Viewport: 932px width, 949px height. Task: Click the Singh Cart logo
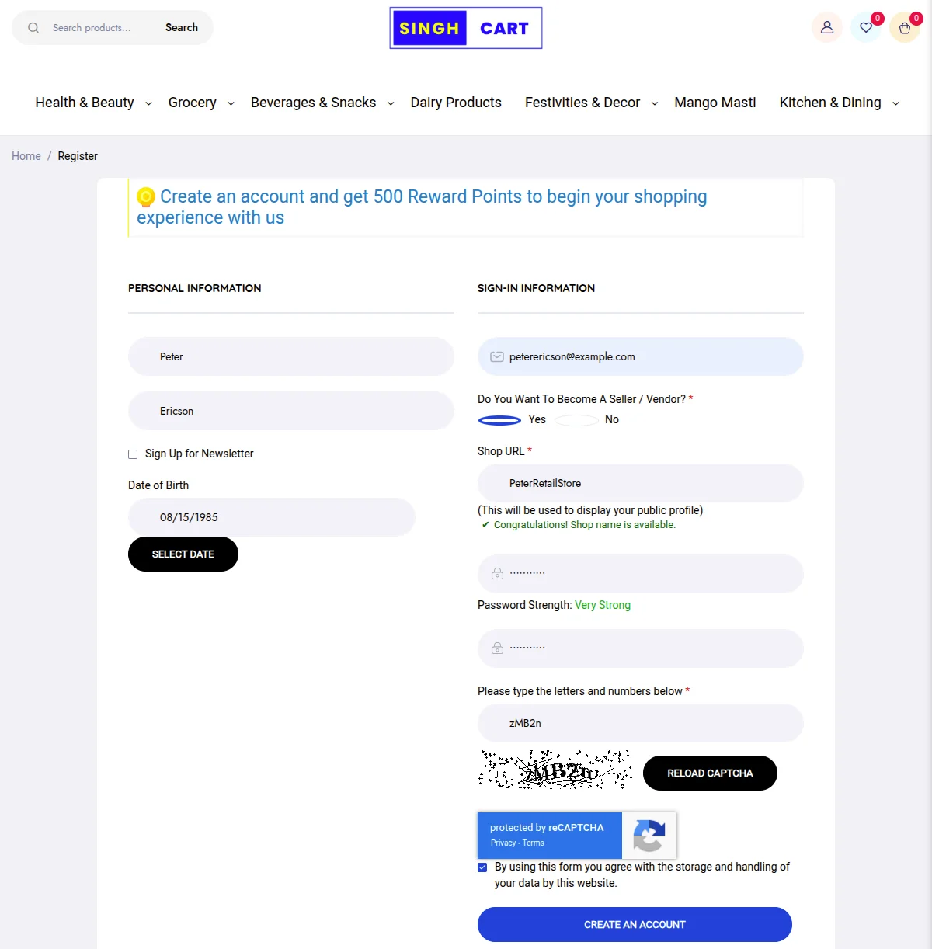tap(465, 28)
